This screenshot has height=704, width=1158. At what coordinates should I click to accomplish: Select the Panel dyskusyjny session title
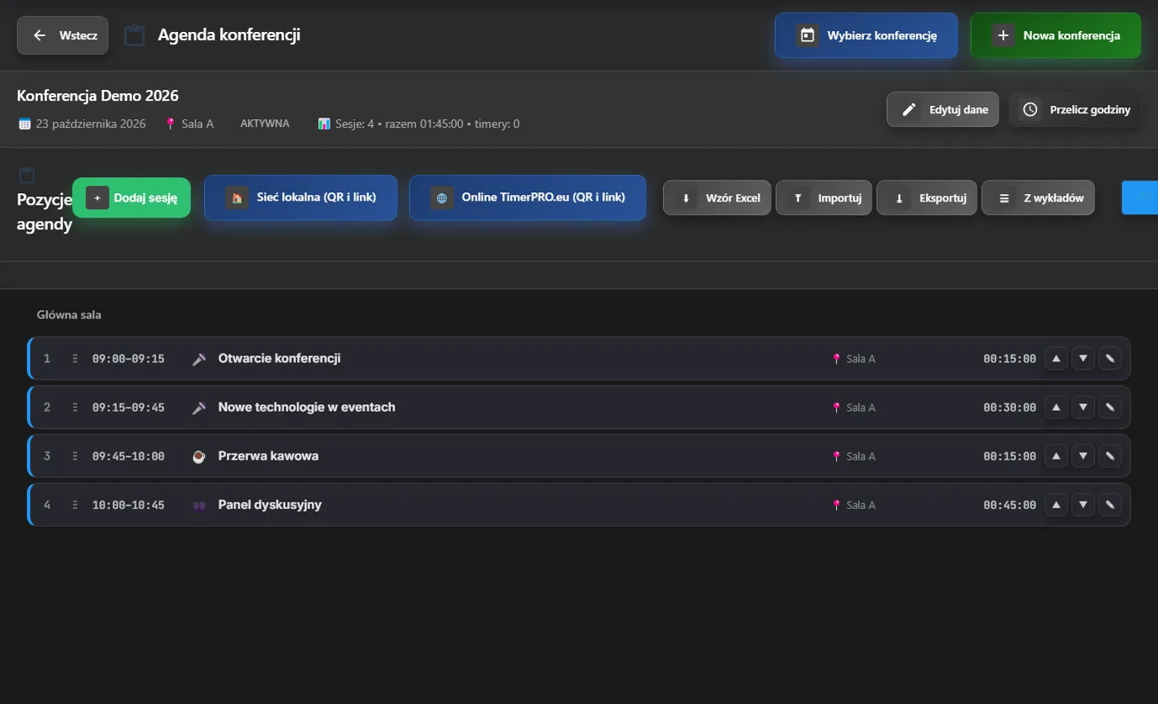pos(270,505)
